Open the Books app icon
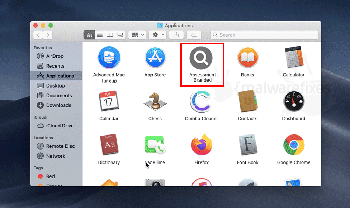Screen dimensions: 350x208 [247, 57]
